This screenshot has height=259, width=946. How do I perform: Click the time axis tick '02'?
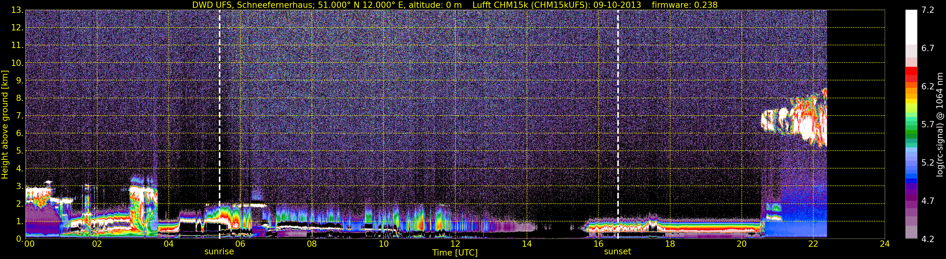pyautogui.click(x=97, y=244)
